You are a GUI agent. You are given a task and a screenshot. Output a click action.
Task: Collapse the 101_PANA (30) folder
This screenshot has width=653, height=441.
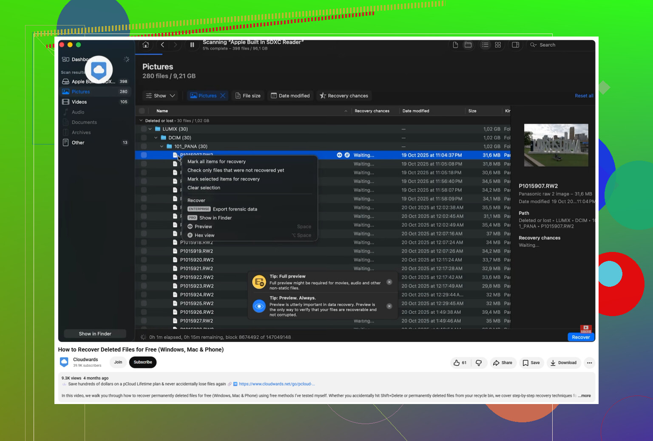pyautogui.click(x=162, y=146)
